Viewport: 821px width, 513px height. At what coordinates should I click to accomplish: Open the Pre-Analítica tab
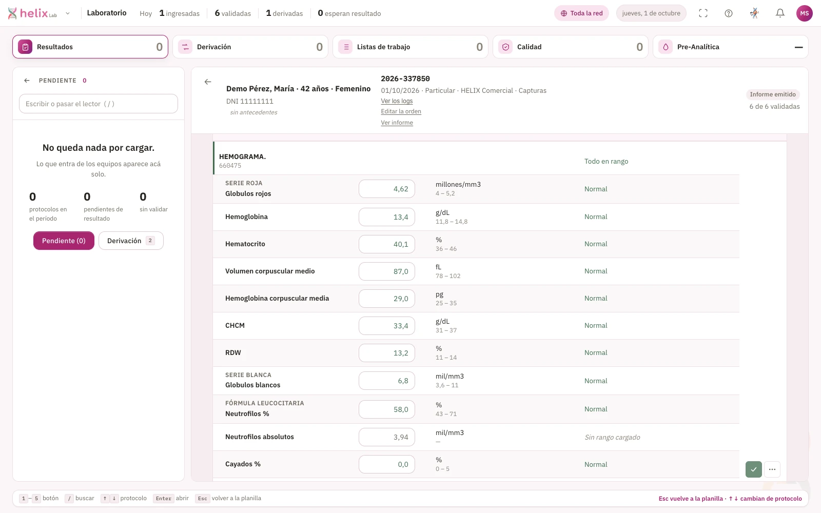coord(731,47)
